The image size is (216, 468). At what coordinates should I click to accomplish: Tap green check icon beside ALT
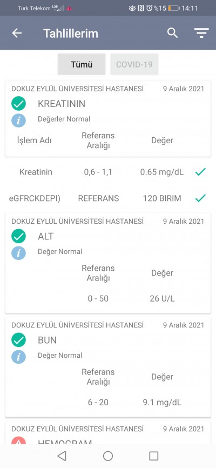(x=18, y=236)
